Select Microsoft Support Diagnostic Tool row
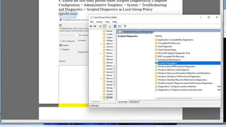Viewport: 226px width, 127px height. [174, 53]
